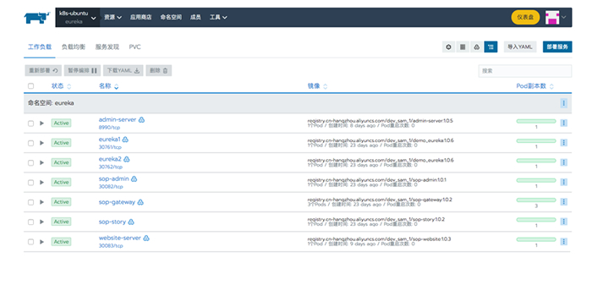Expand the admin-server row

click(x=42, y=123)
